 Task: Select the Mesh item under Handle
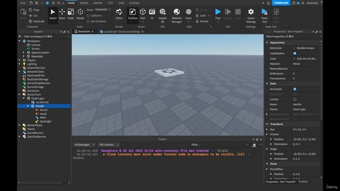pos(41,118)
